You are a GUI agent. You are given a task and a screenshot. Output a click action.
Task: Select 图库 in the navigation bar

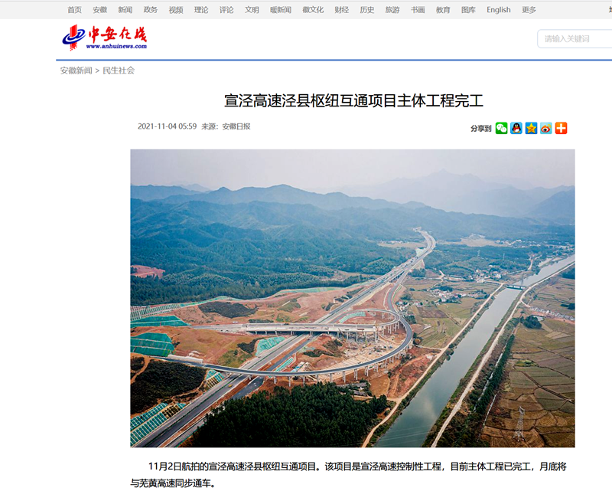[x=468, y=10]
